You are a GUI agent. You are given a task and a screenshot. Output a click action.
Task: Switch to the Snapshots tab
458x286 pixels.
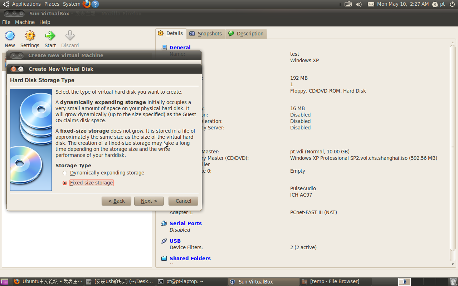pos(206,34)
